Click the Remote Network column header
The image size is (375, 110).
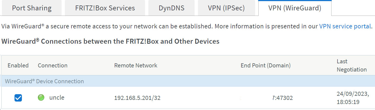[x=136, y=66]
